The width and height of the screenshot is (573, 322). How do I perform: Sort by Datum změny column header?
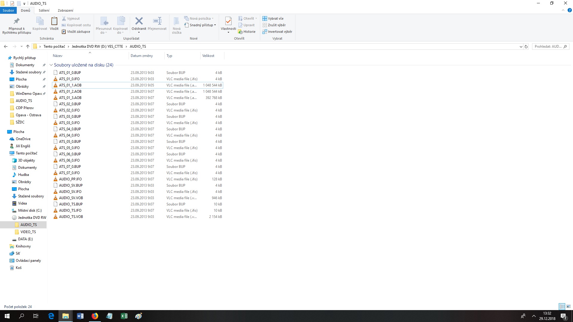pyautogui.click(x=147, y=56)
